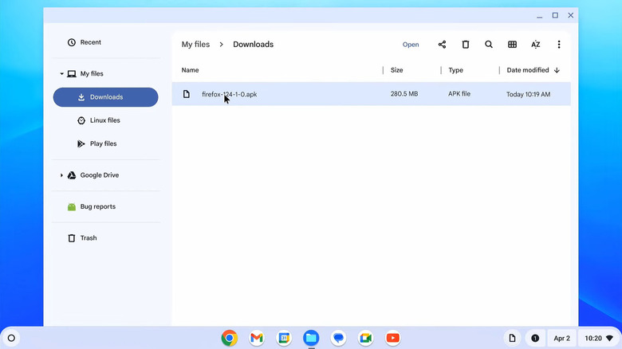Image resolution: width=622 pixels, height=349 pixels.
Task: Share the selected file using share icon
Action: [x=442, y=45]
